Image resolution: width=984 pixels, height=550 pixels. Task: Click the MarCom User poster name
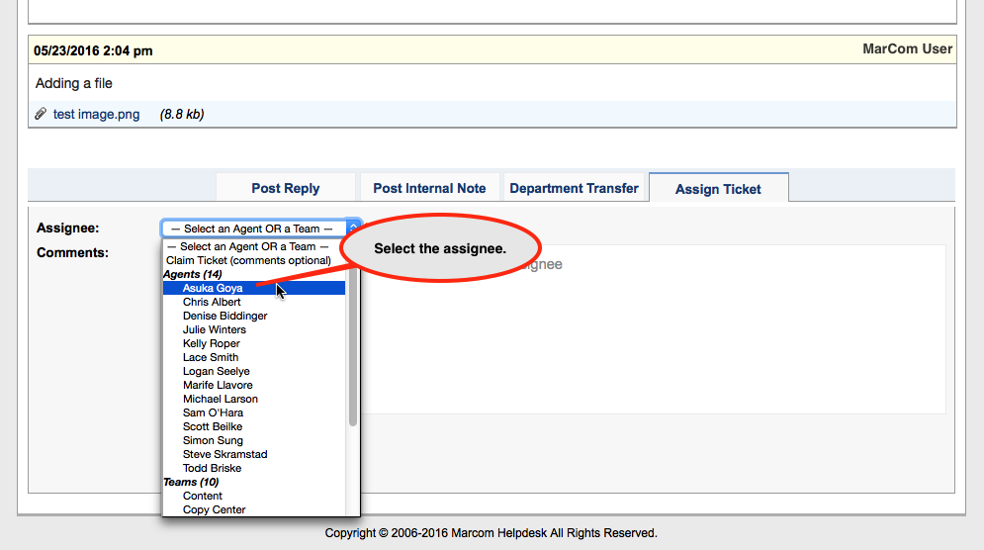(908, 49)
